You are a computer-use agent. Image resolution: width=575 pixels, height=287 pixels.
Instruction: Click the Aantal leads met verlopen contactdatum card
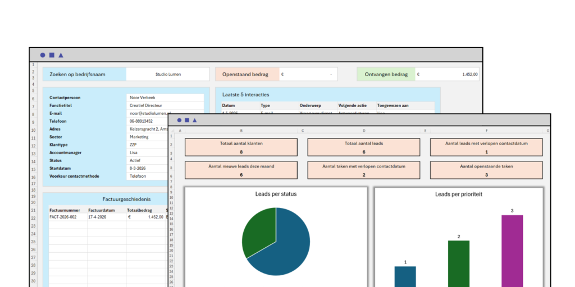486,147
